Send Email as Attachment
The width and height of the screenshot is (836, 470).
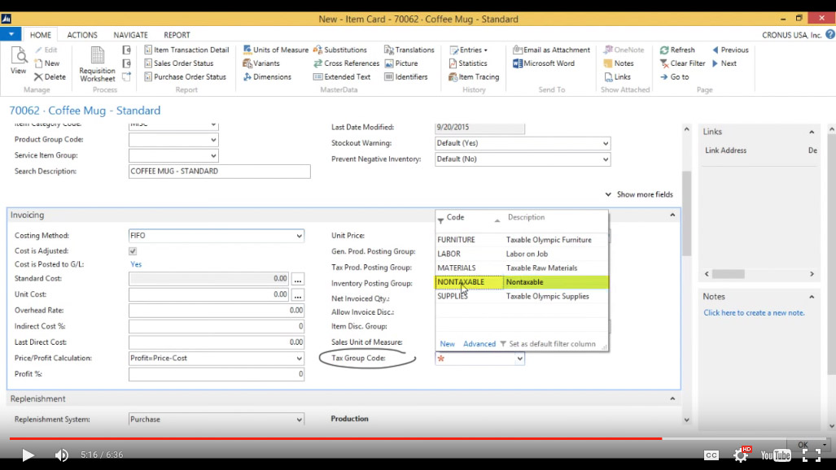551,50
